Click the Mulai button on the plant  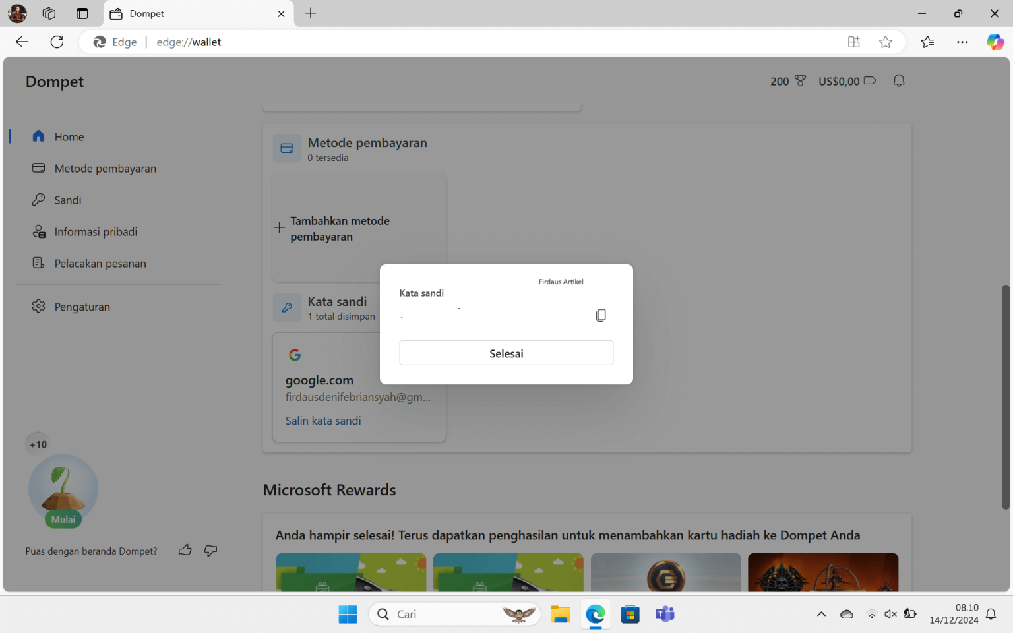point(63,519)
